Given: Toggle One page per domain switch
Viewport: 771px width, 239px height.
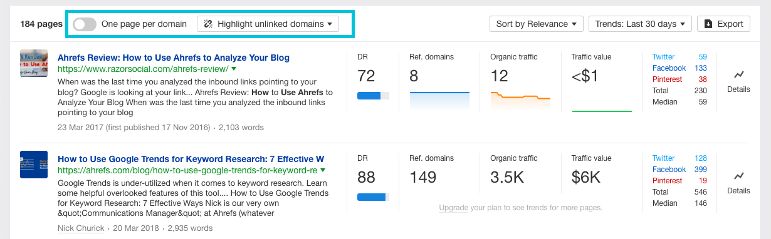Looking at the screenshot, I should 85,24.
